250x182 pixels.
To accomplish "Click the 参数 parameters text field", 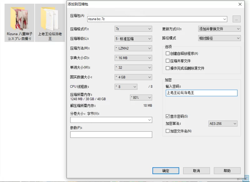I will [111, 135].
